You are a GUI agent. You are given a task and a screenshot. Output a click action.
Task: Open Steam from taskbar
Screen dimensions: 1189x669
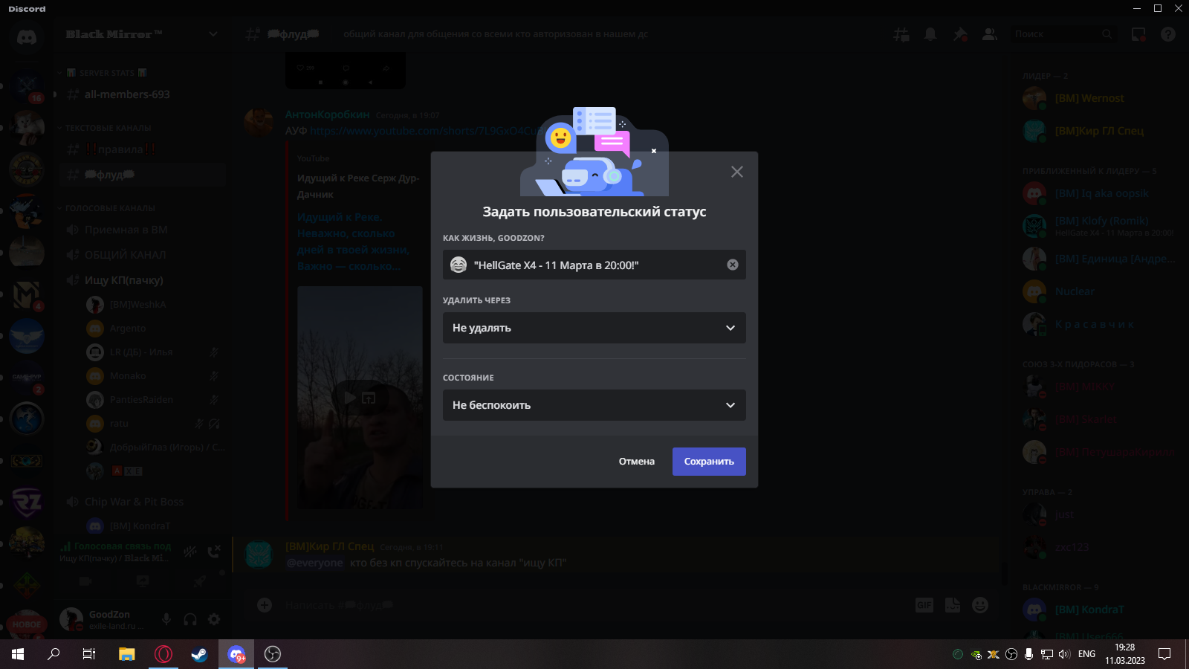tap(199, 654)
